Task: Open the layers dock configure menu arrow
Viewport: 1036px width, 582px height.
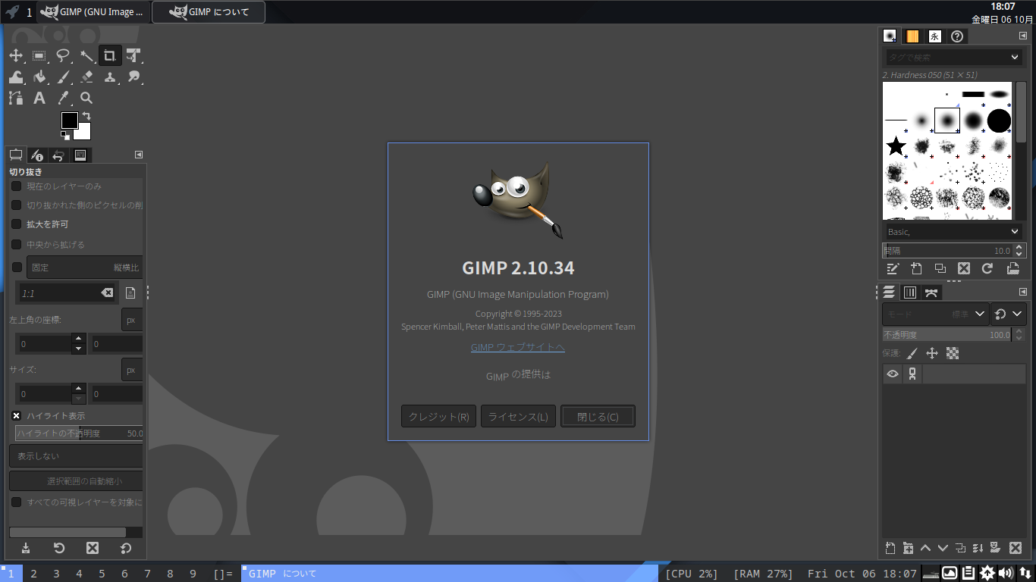Action: [1023, 292]
